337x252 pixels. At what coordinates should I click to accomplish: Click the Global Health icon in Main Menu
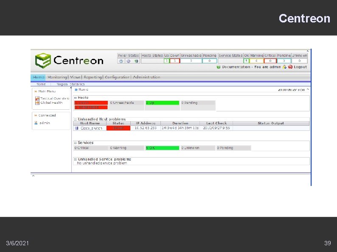37,103
